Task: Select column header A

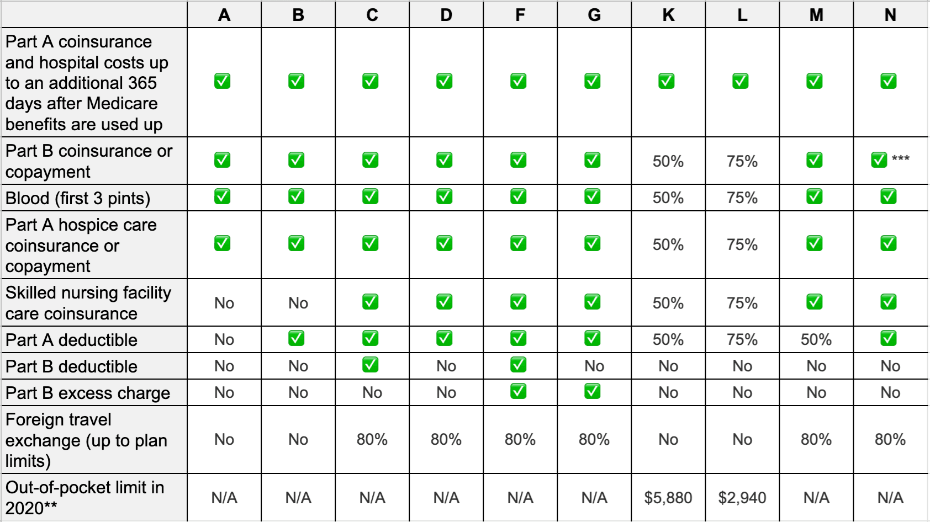Action: point(224,15)
